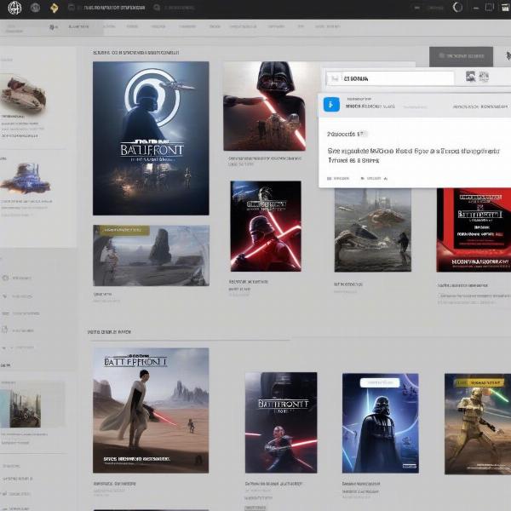Click the tag-shaped icon of second sidebar menu entry
511x511 pixels.
(5, 296)
